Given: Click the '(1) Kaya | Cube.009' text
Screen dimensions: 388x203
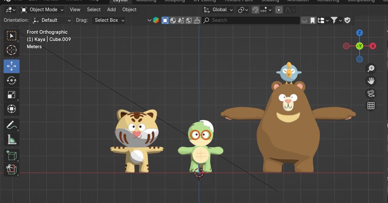Looking at the screenshot, I should [x=49, y=39].
